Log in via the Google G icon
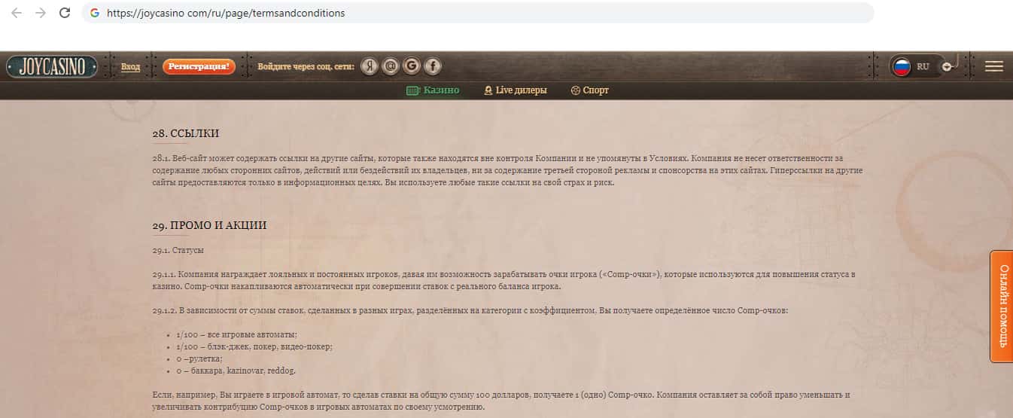 click(411, 66)
